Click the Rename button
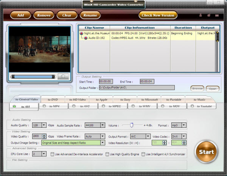Screen dimensions: 227x176 pyautogui.click(x=90, y=15)
